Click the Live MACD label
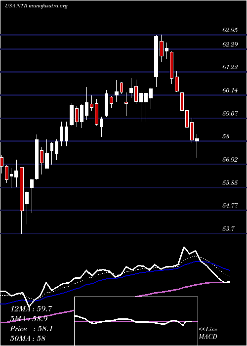 (208, 333)
